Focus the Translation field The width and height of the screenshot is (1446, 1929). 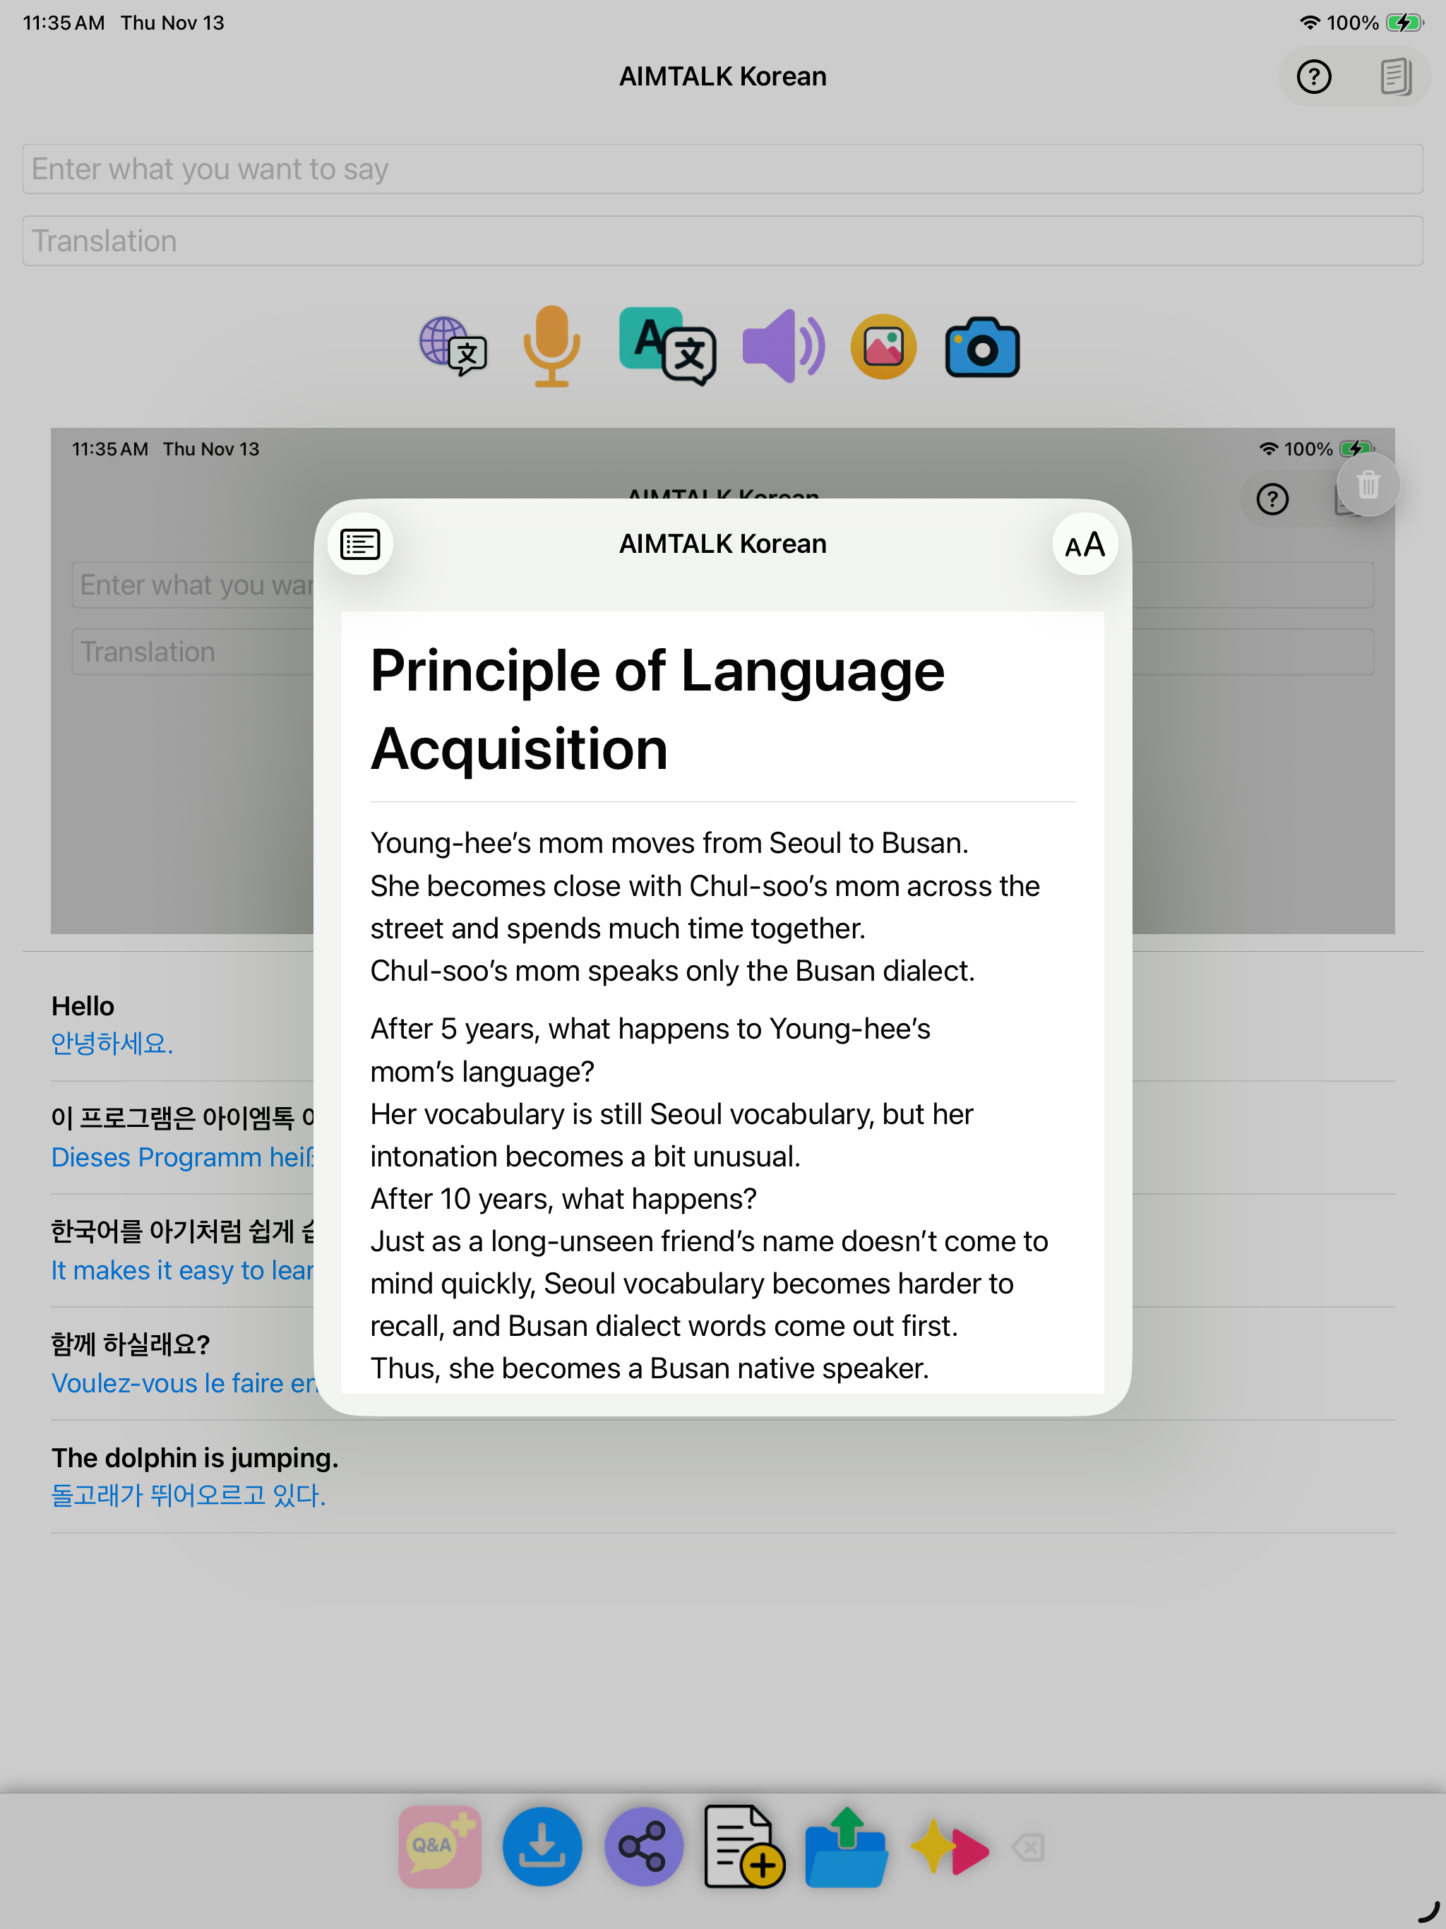(722, 241)
